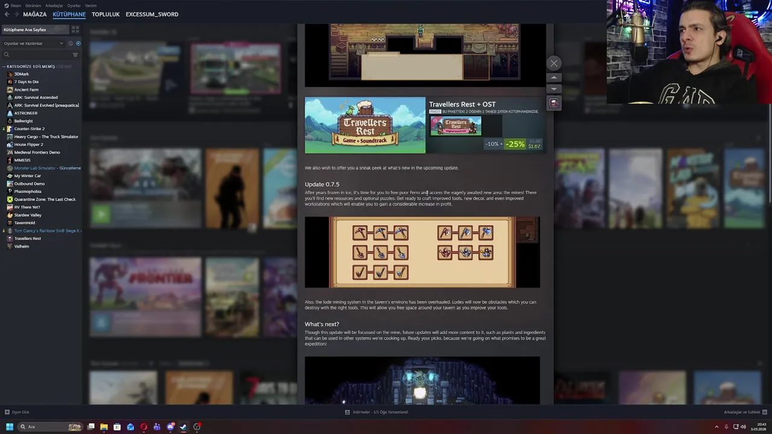Image resolution: width=772 pixels, height=434 pixels.
Task: Open the TOPLULUK tab
Action: [x=106, y=14]
